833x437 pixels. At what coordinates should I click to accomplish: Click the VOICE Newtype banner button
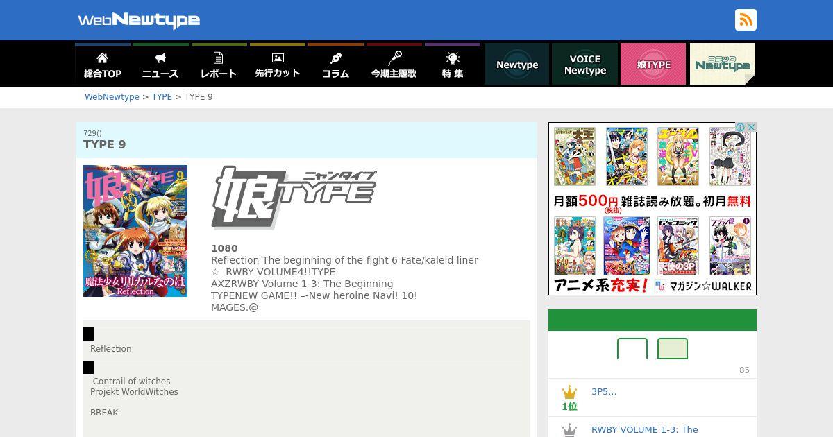point(584,64)
